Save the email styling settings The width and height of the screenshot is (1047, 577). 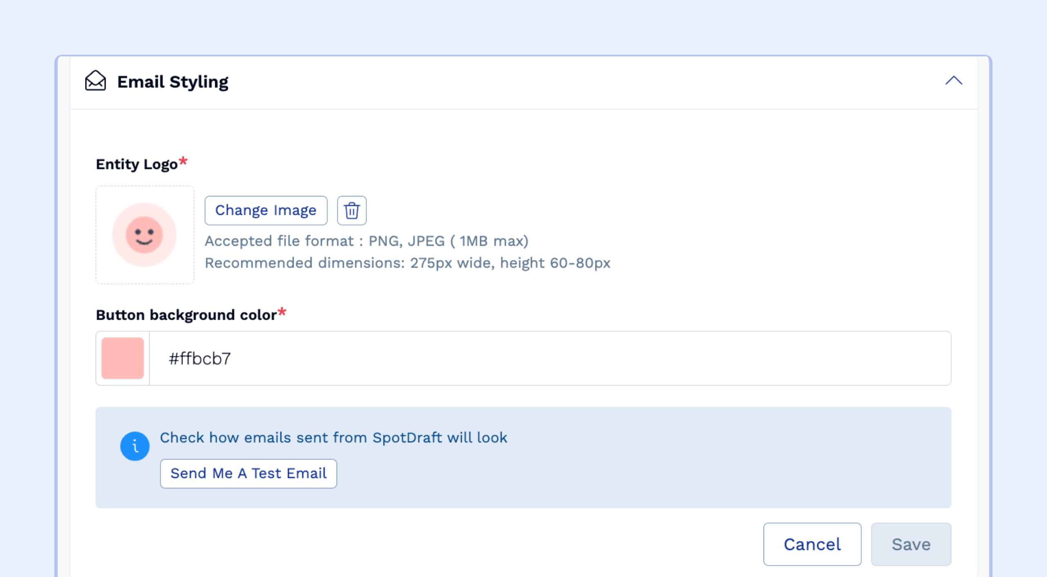[x=911, y=544]
